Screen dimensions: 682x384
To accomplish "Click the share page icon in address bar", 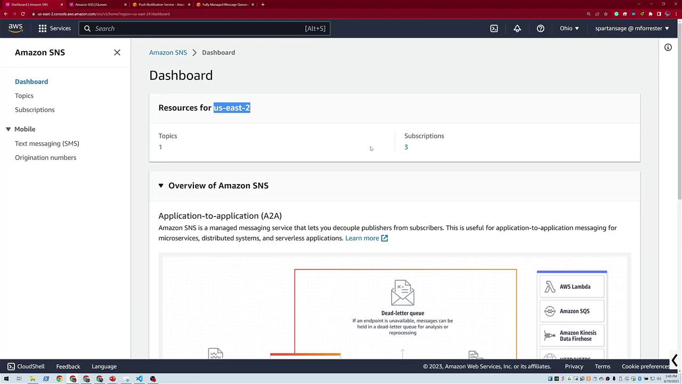I will 597,14.
